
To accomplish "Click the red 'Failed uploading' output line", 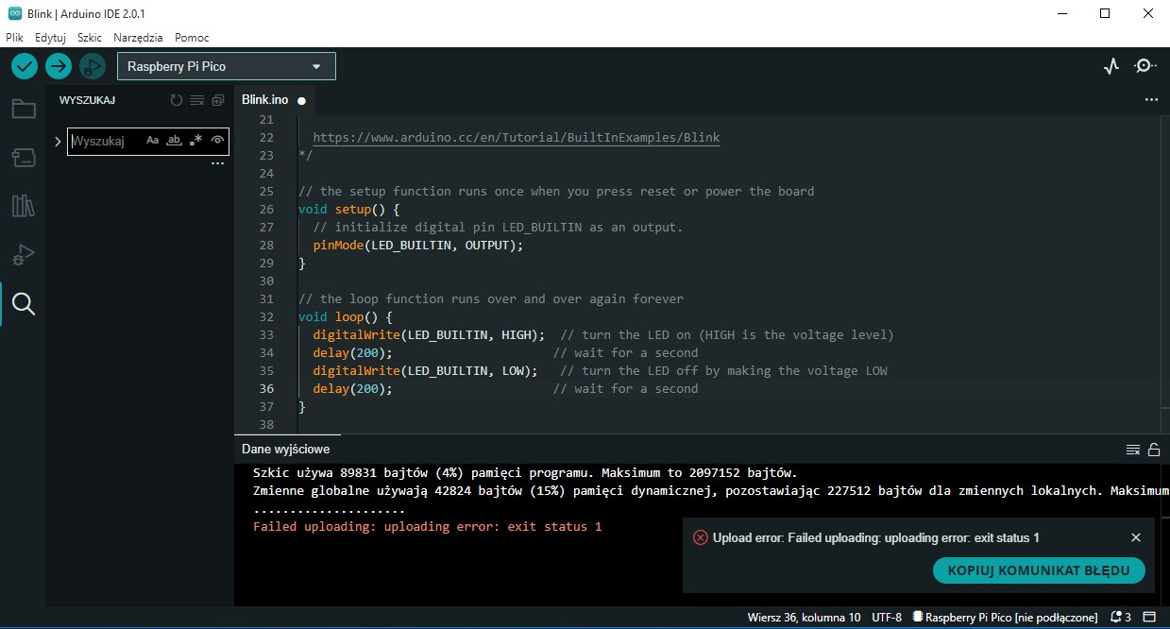I will pos(427,526).
